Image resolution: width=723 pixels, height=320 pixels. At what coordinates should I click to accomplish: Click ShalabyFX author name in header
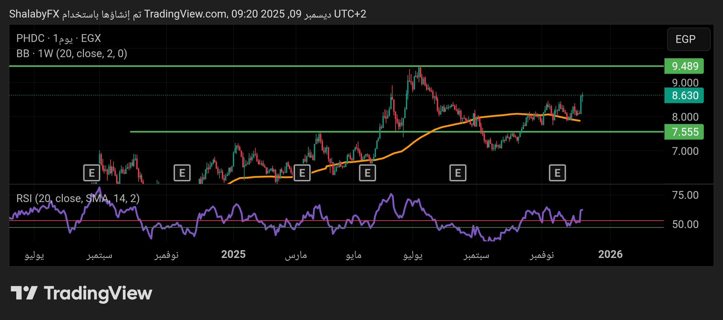(x=34, y=14)
